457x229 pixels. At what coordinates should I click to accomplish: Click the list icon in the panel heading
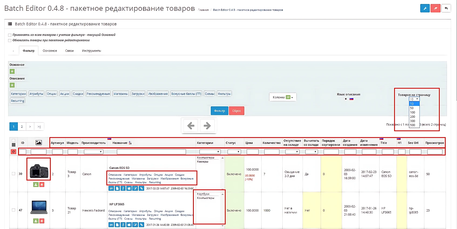[10, 24]
